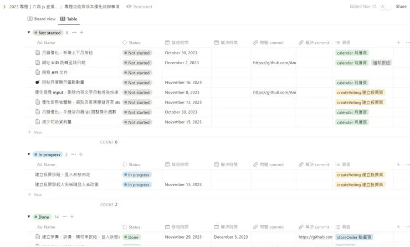
Task: Click page icon of 撰寫 API 文件 row
Action: pos(38,73)
